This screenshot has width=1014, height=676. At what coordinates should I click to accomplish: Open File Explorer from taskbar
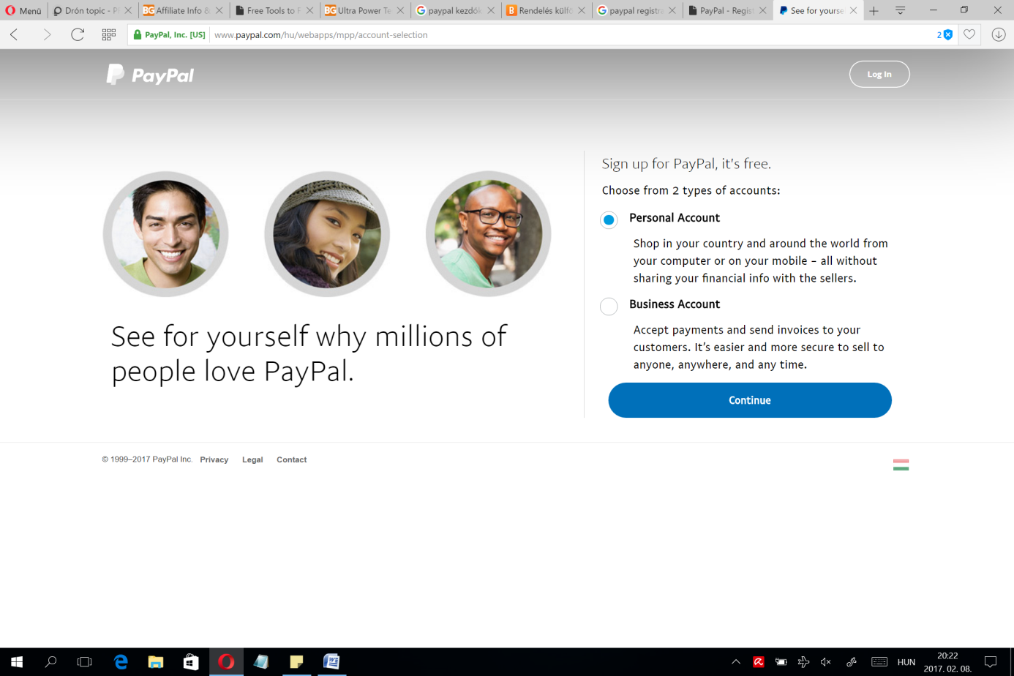pyautogui.click(x=156, y=661)
